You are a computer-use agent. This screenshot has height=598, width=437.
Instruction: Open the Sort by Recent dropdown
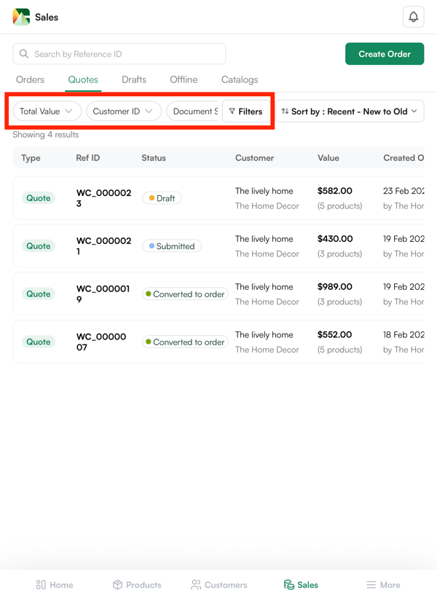350,111
